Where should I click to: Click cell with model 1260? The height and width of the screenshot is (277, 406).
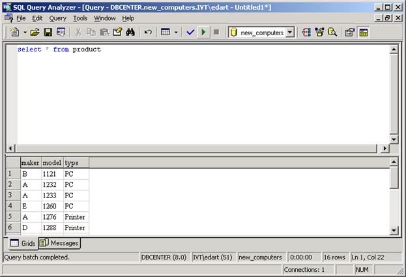(52, 206)
